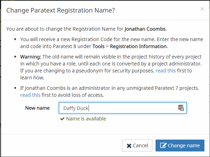Click the bold 'Tools' menu reference text
The width and height of the screenshot is (210, 157).
click(x=98, y=46)
